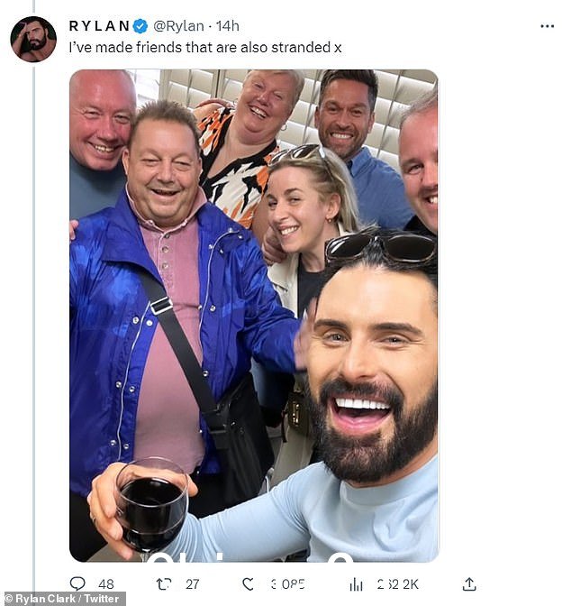The height and width of the screenshot is (606, 571).
Task: Click the 14h timestamp link
Action: click(227, 26)
